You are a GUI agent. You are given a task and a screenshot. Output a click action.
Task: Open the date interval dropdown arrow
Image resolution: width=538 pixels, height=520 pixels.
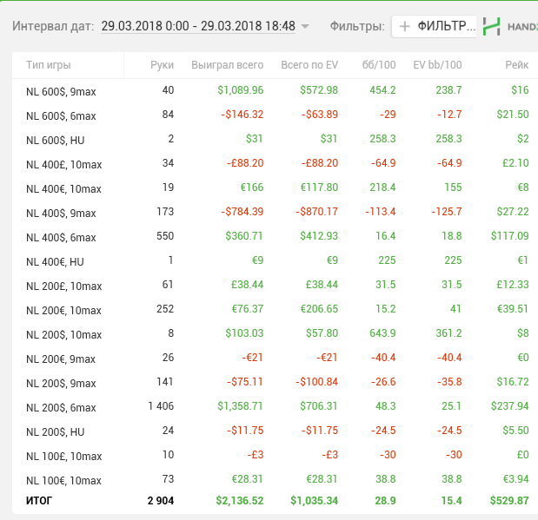pos(305,27)
